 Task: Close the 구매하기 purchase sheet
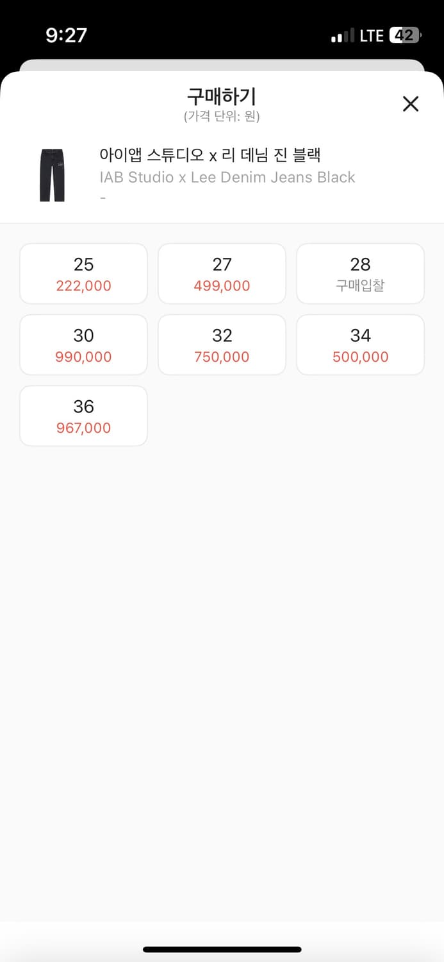click(x=410, y=104)
